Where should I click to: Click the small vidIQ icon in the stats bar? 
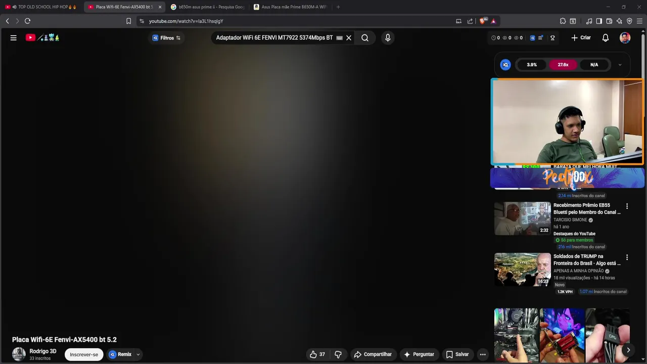532,38
